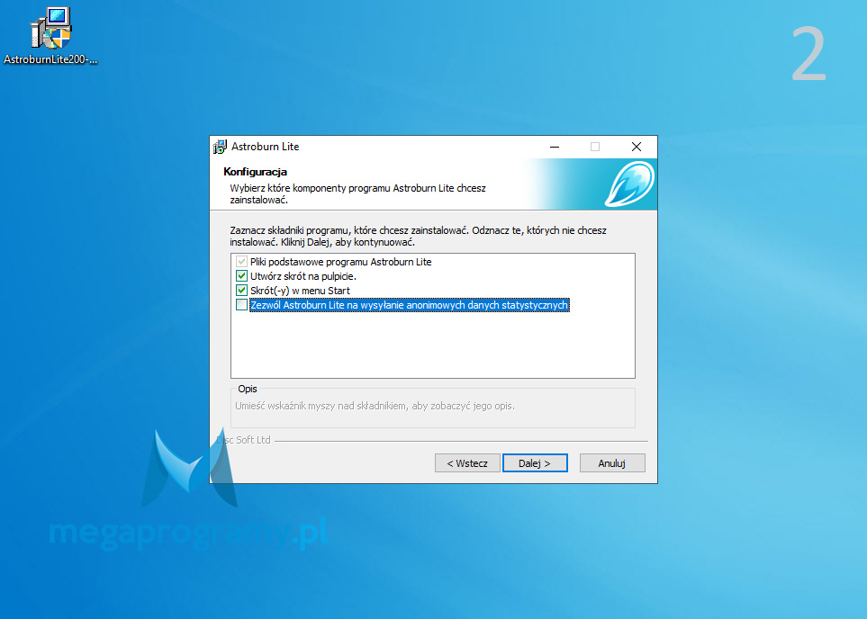The image size is (867, 619).
Task: Select 'Pliki podstawowe programu Astroburn Lite' label
Action: point(340,262)
